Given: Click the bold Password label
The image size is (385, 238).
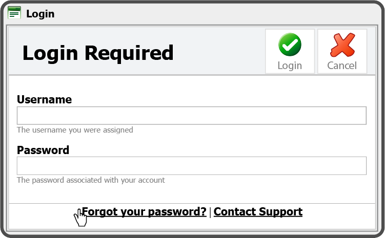Looking at the screenshot, I should 43,150.
